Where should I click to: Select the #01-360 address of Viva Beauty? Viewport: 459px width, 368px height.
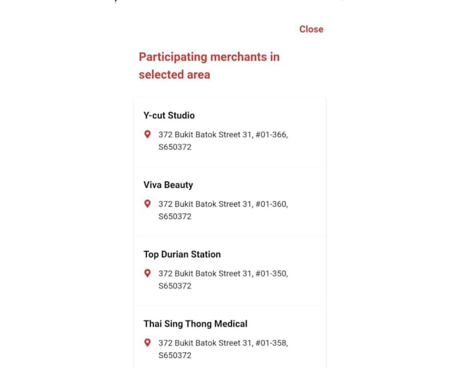pos(223,210)
